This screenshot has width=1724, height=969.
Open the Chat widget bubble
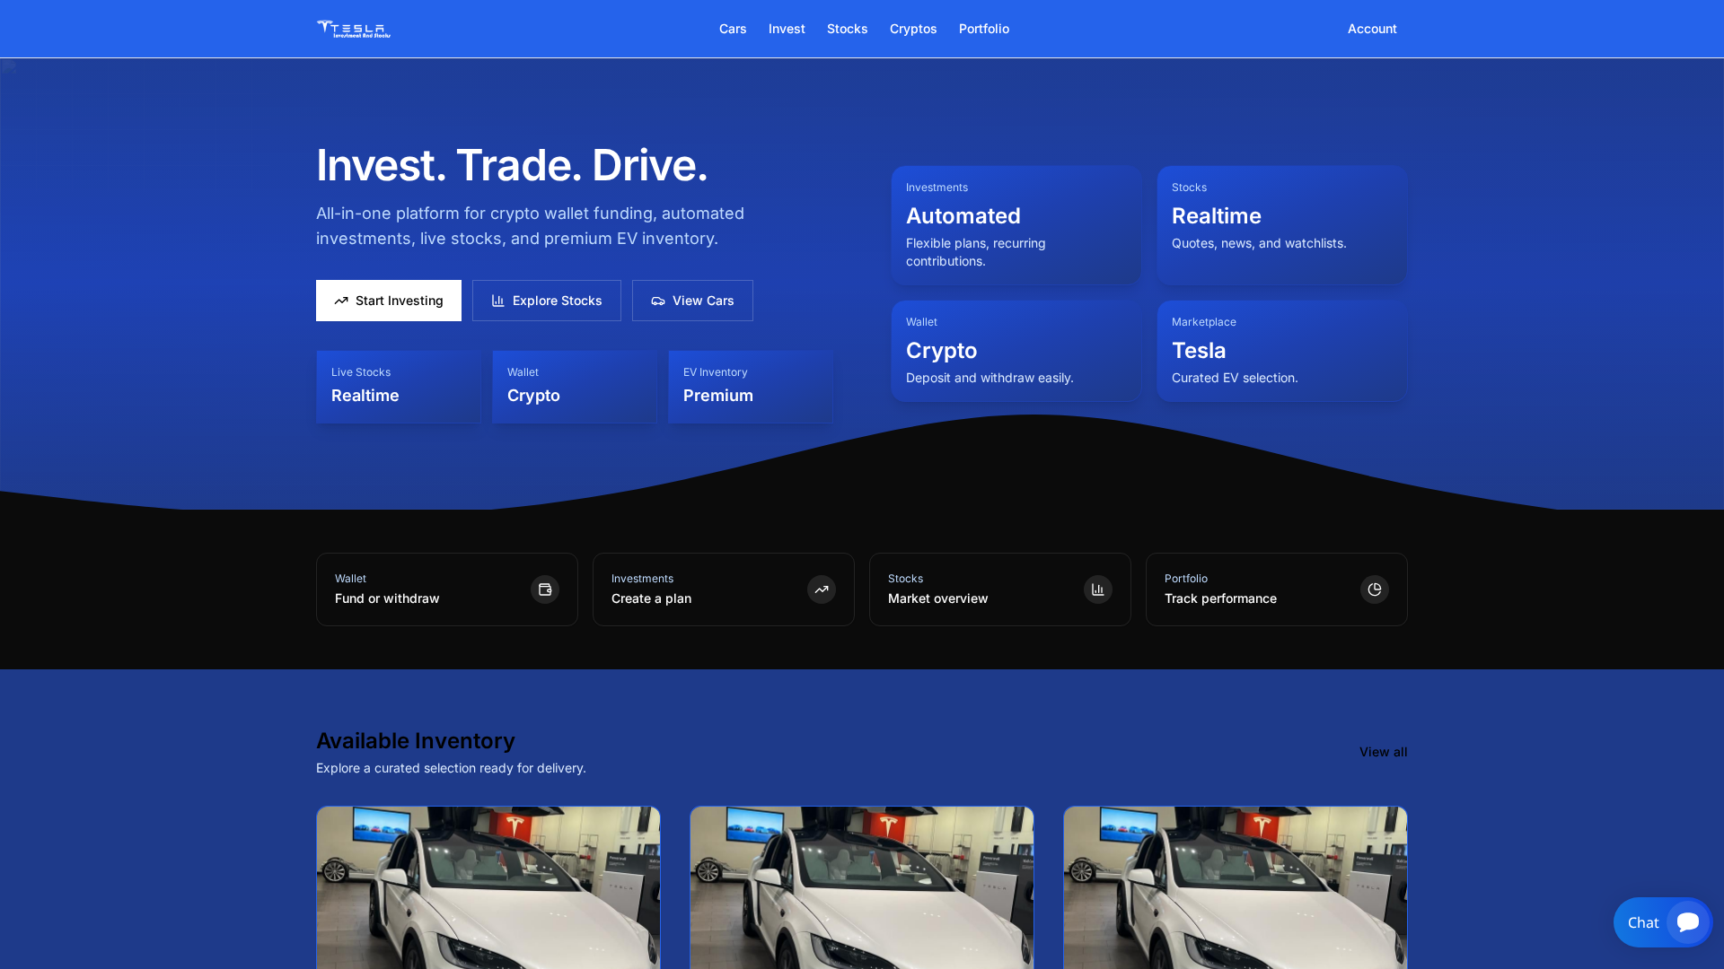(1662, 921)
